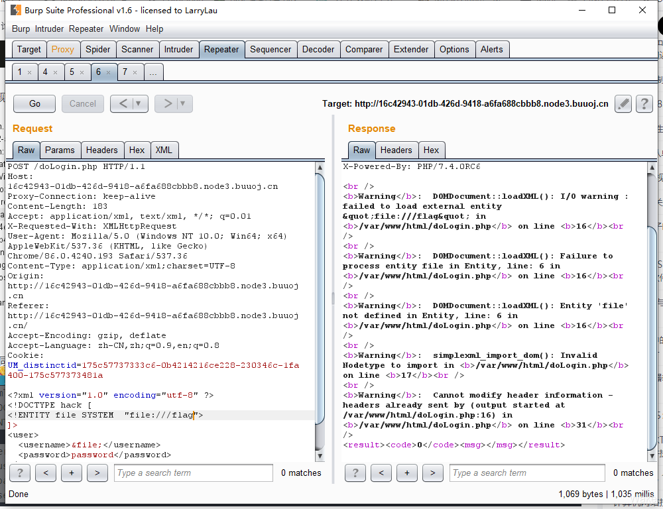Click the ENTITY file SYSTEM line in request

[x=105, y=415]
